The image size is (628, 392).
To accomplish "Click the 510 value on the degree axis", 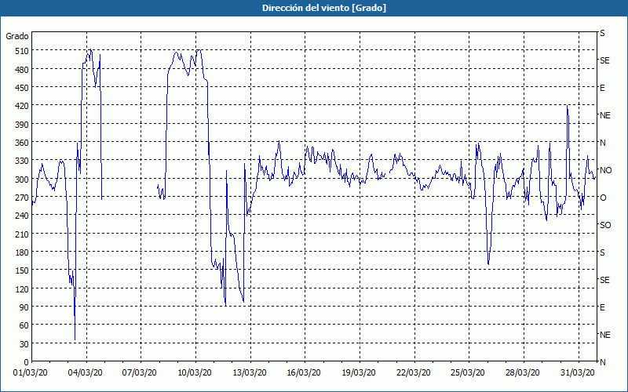I will click(x=22, y=51).
